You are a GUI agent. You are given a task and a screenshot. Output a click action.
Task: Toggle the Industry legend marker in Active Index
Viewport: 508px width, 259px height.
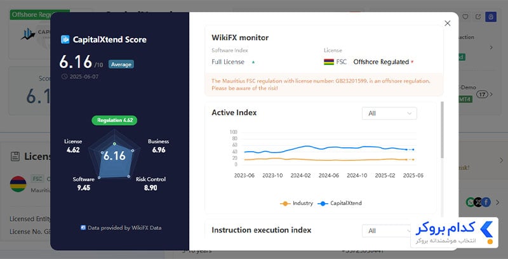pyautogui.click(x=285, y=204)
